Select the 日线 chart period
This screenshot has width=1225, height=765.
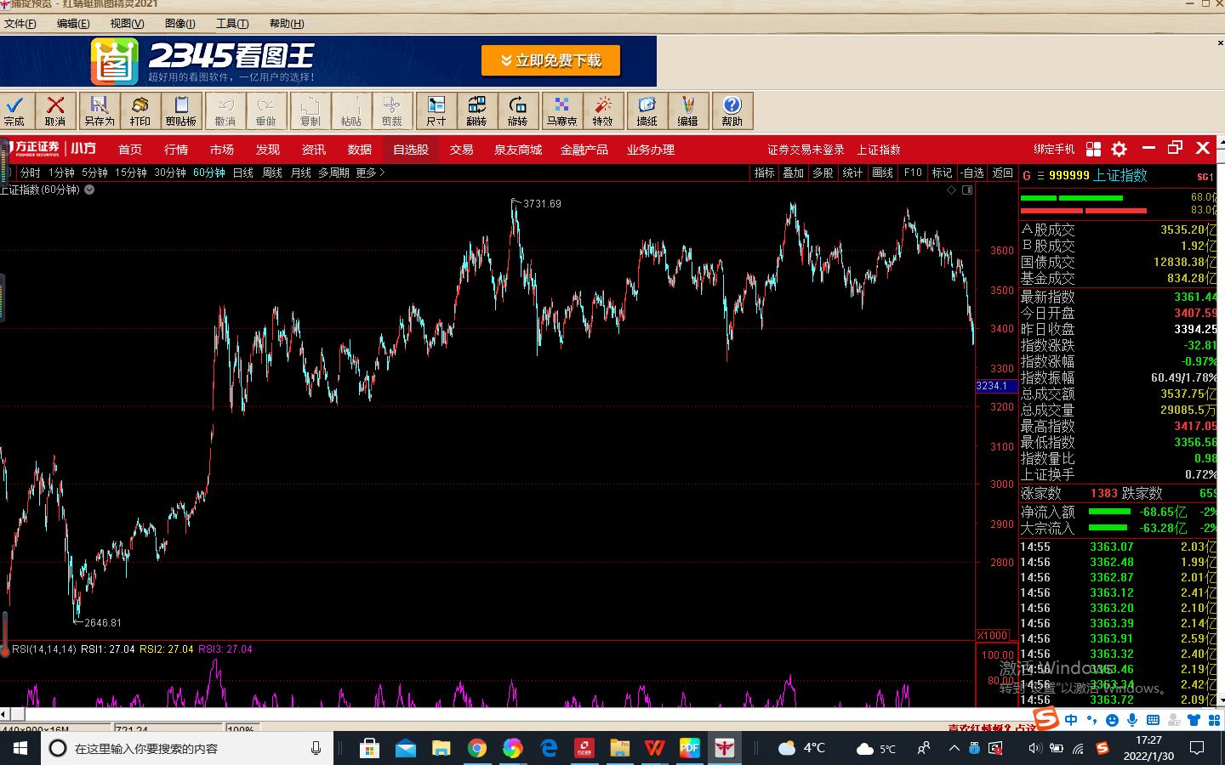[243, 173]
